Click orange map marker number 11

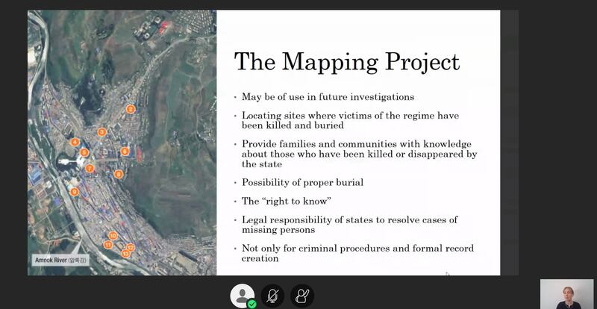point(108,245)
